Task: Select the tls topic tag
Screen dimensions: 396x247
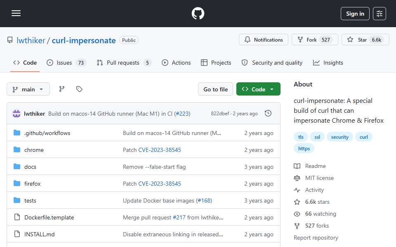Action: coord(301,137)
